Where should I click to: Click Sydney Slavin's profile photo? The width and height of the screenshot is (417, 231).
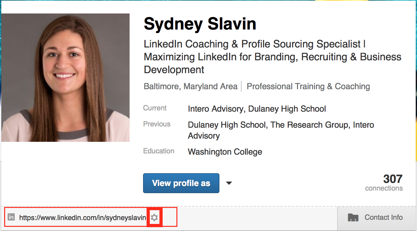click(65, 78)
